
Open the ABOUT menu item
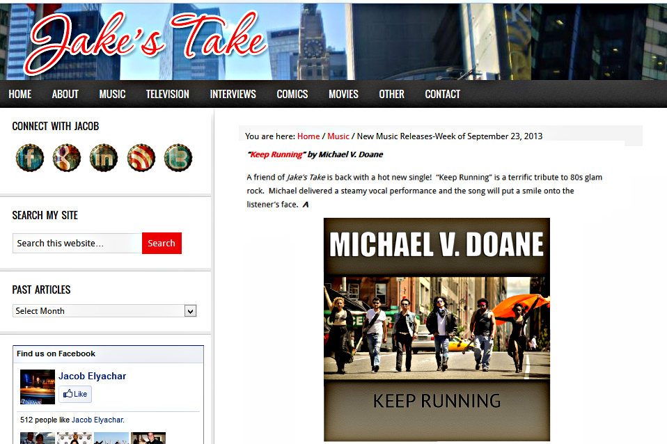pos(65,94)
